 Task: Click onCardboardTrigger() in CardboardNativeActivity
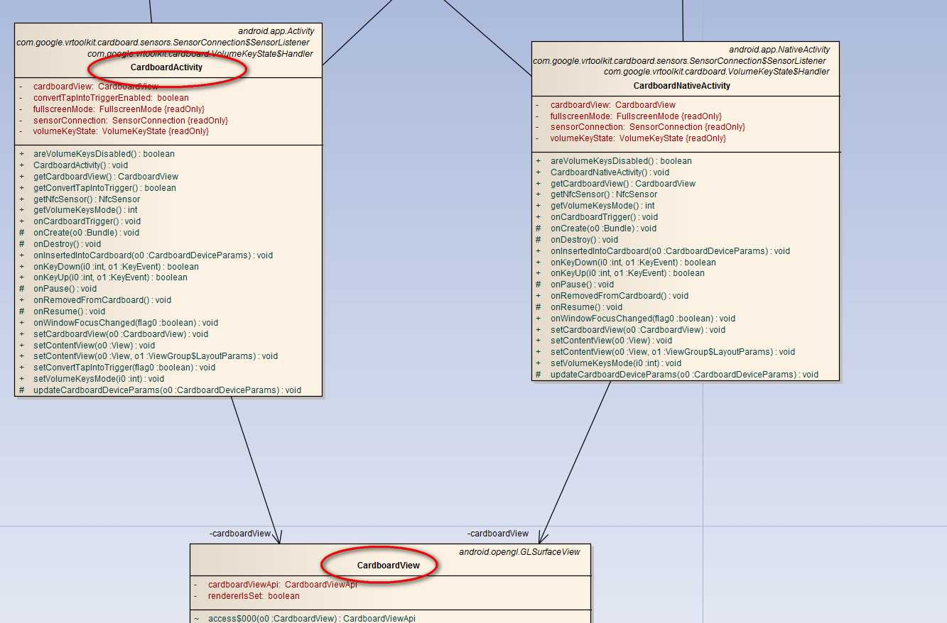tap(604, 217)
